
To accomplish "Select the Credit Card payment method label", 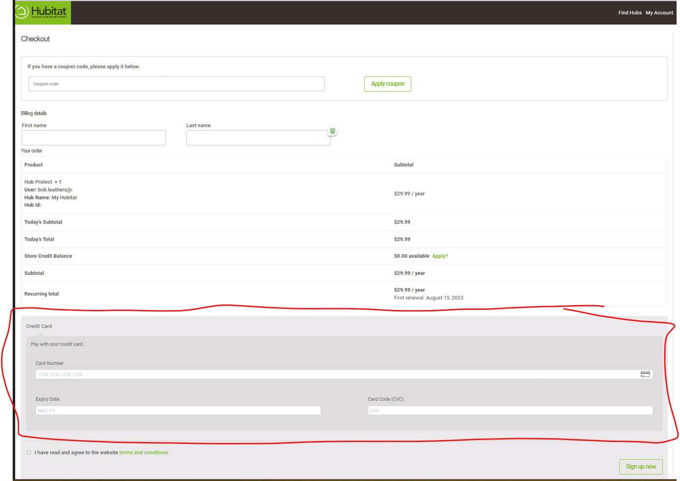I will (39, 327).
